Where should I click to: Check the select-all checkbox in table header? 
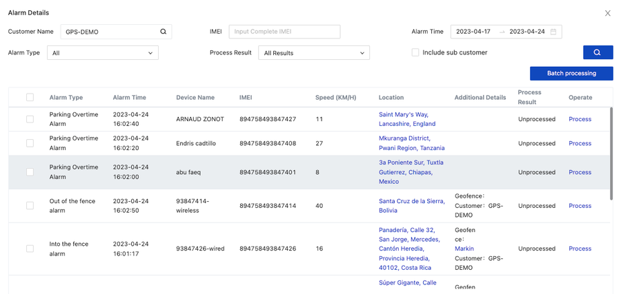tap(30, 98)
